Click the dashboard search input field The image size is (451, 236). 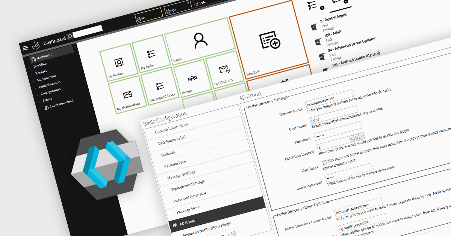pyautogui.click(x=88, y=32)
